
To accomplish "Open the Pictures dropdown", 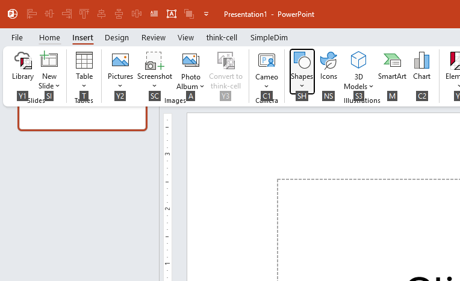I will tap(120, 70).
